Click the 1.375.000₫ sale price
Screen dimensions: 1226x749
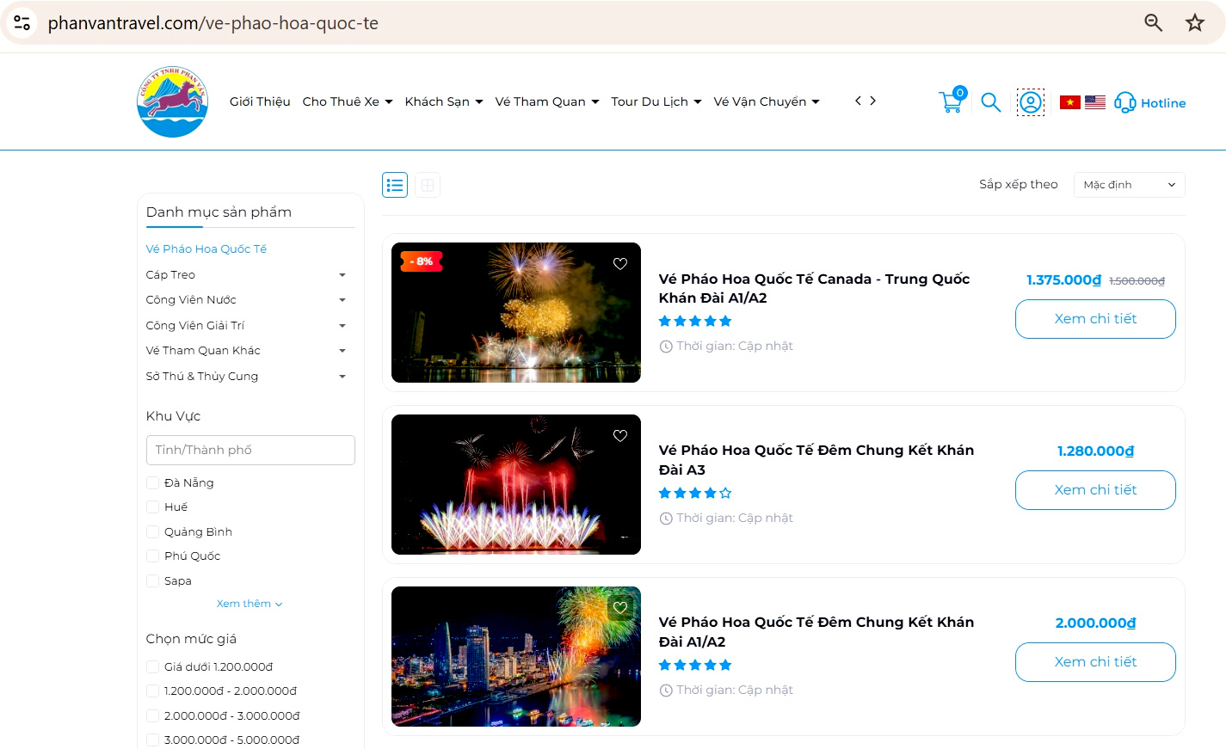(1063, 279)
